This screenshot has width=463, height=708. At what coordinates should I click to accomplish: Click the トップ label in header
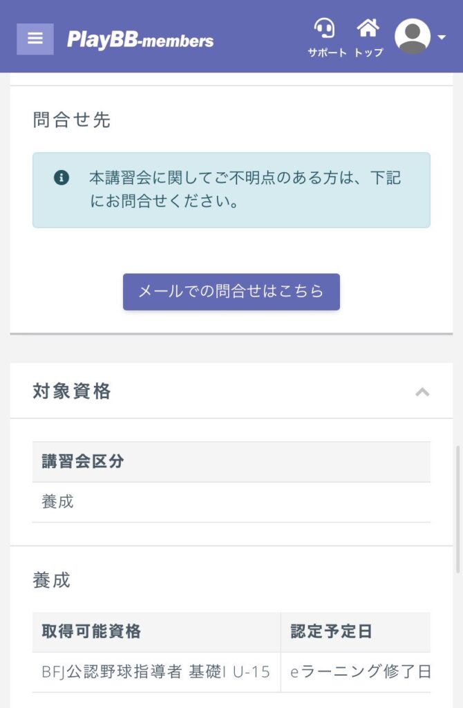pos(368,53)
